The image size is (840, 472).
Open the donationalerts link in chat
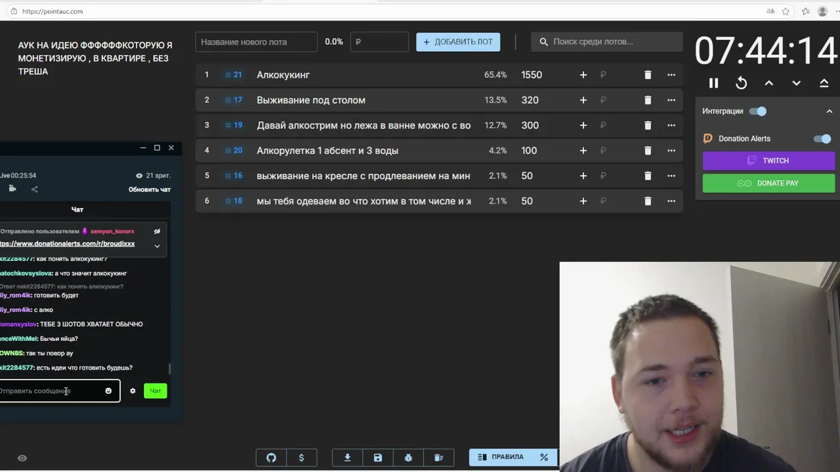[67, 244]
